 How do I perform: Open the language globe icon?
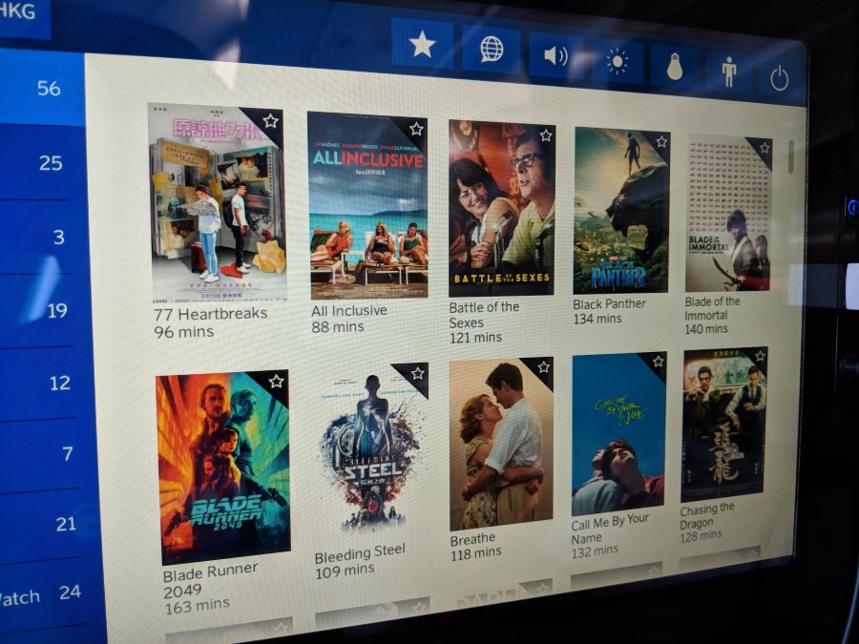tap(492, 51)
